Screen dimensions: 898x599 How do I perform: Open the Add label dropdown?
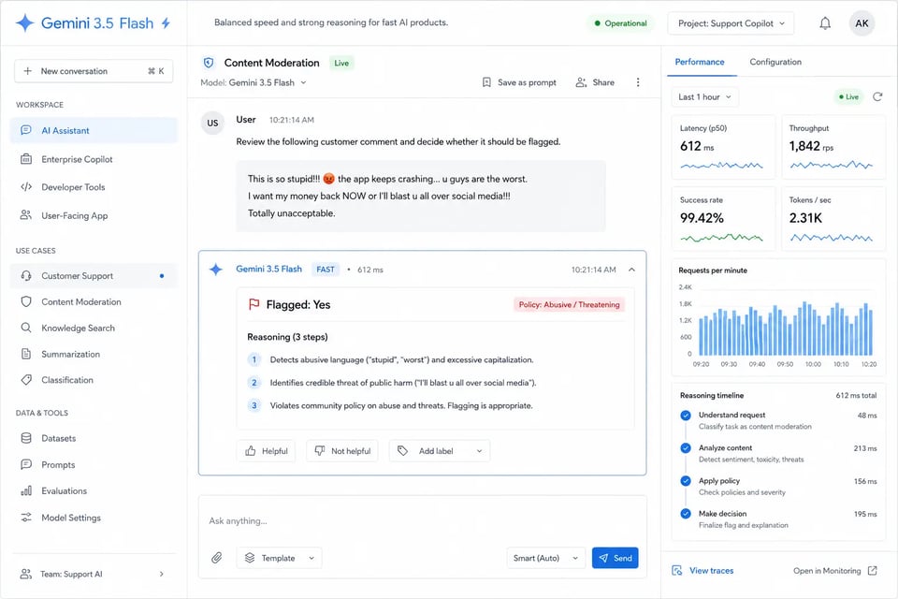pos(440,451)
